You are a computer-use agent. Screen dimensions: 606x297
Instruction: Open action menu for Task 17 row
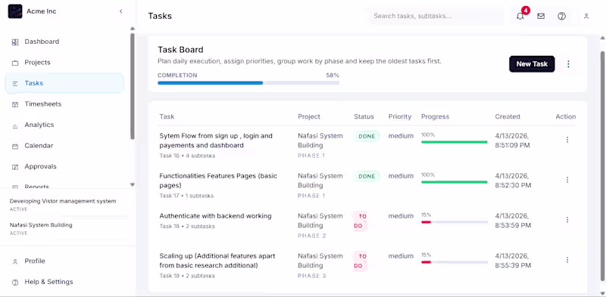click(x=567, y=180)
